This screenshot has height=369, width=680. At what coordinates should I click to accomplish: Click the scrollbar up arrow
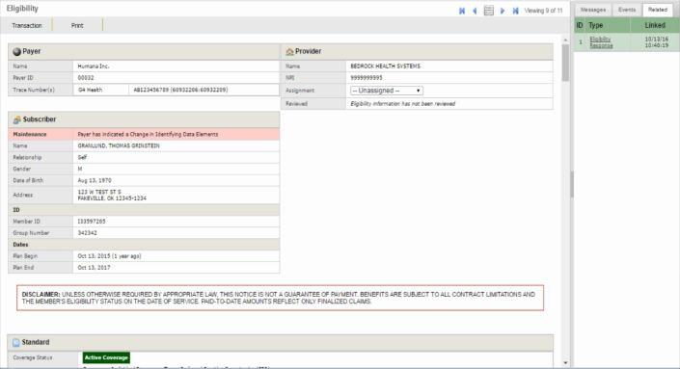(x=565, y=40)
